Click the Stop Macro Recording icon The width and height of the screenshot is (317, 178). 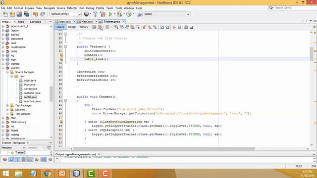(x=179, y=27)
